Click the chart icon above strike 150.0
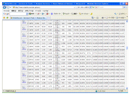The height and width of the screenshot is (97, 130). point(24,61)
